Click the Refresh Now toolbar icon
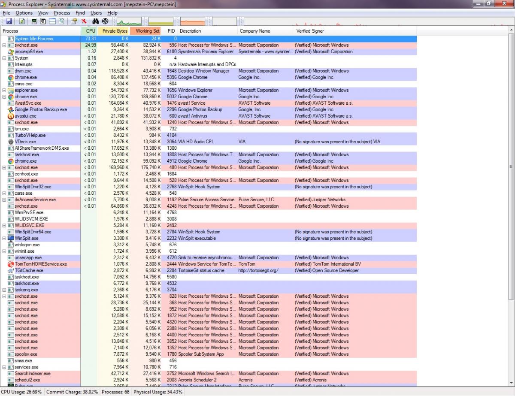Image resolution: width=515 pixels, height=396 pixels. tap(22, 21)
